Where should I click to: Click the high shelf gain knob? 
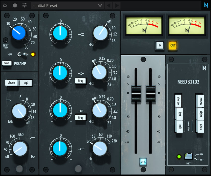[x=60, y=33]
